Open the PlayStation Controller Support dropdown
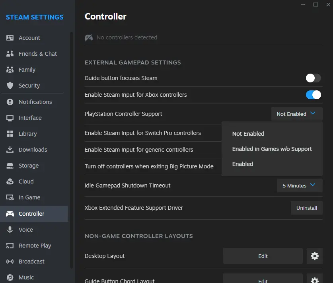Image resolution: width=333 pixels, height=283 pixels. (296, 114)
